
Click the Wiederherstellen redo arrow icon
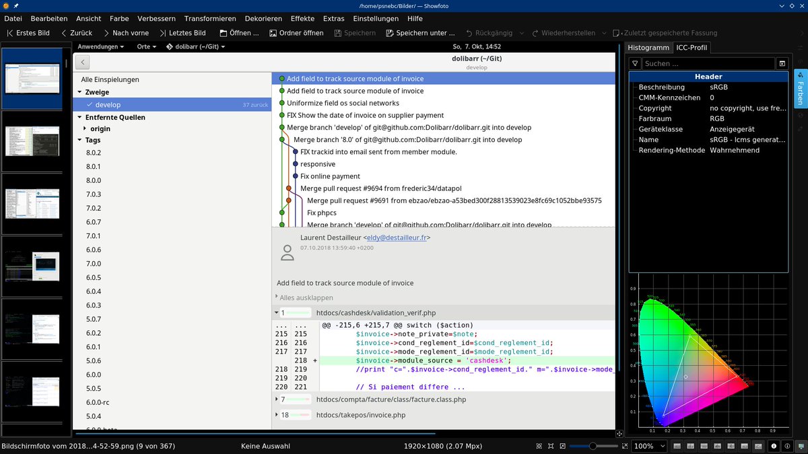(535, 32)
